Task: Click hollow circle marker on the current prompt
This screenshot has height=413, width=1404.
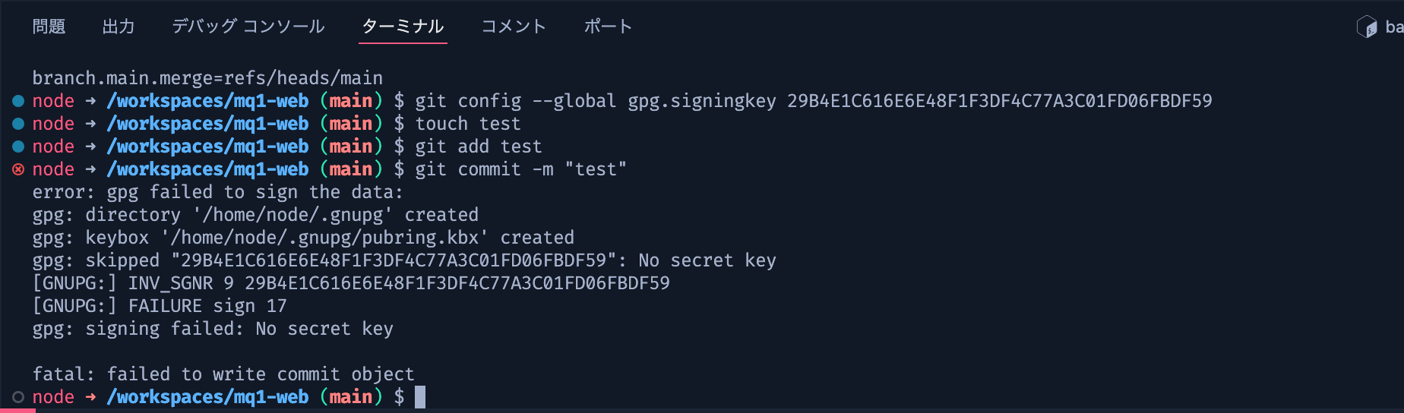Action: coord(18,397)
